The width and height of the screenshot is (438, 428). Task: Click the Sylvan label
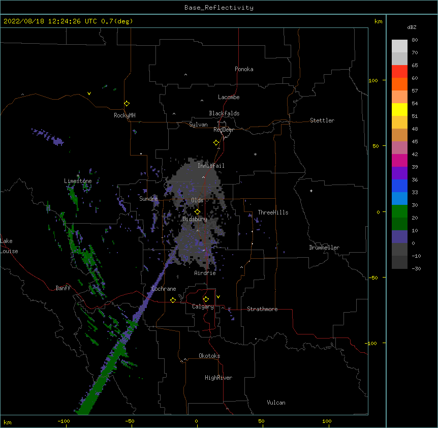(198, 125)
